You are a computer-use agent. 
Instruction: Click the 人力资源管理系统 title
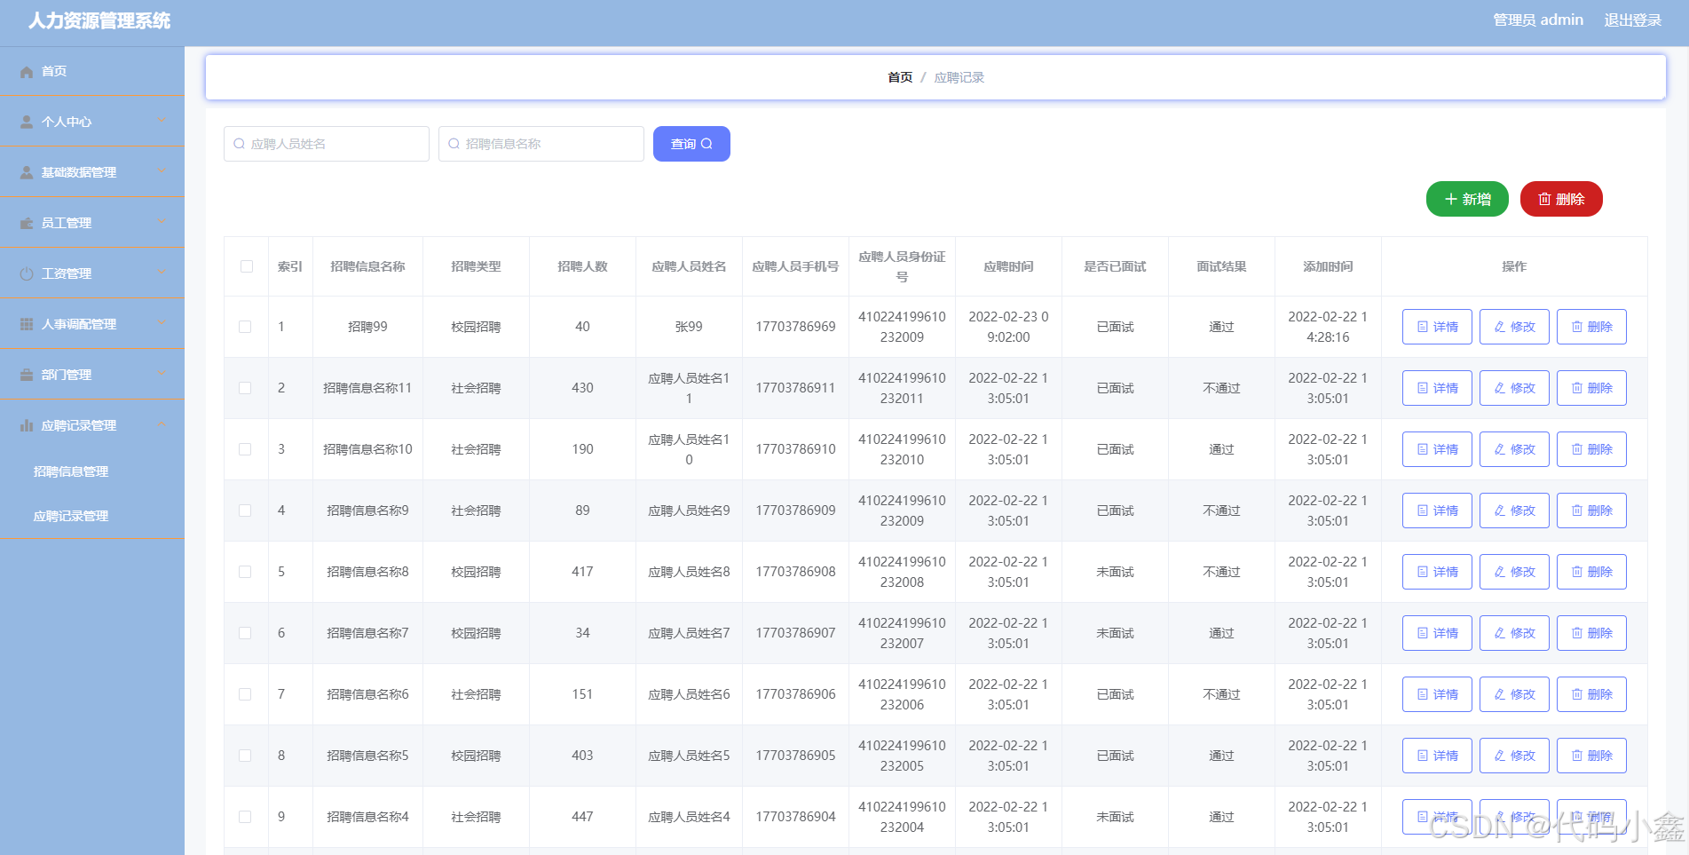(x=99, y=21)
